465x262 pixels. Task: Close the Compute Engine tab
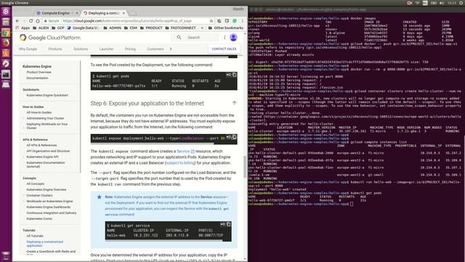point(77,13)
